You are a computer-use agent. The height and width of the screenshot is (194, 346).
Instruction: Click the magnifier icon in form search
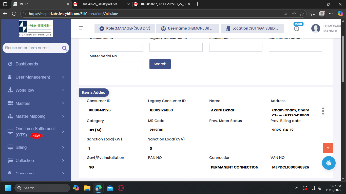64,48
